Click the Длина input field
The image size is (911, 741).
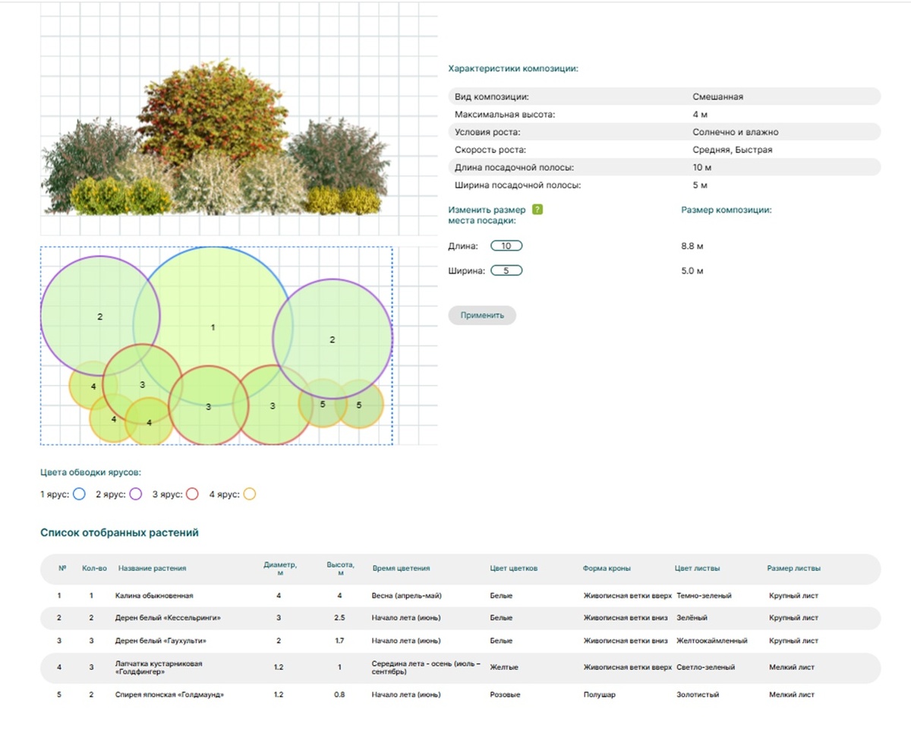point(506,246)
